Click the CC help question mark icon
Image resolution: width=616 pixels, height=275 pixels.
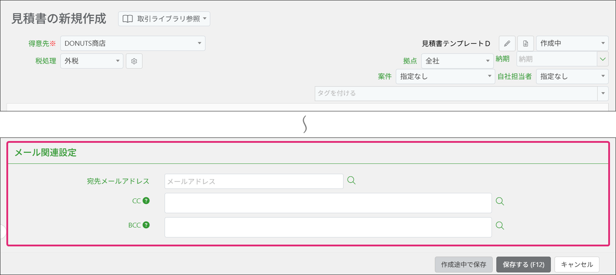146,200
